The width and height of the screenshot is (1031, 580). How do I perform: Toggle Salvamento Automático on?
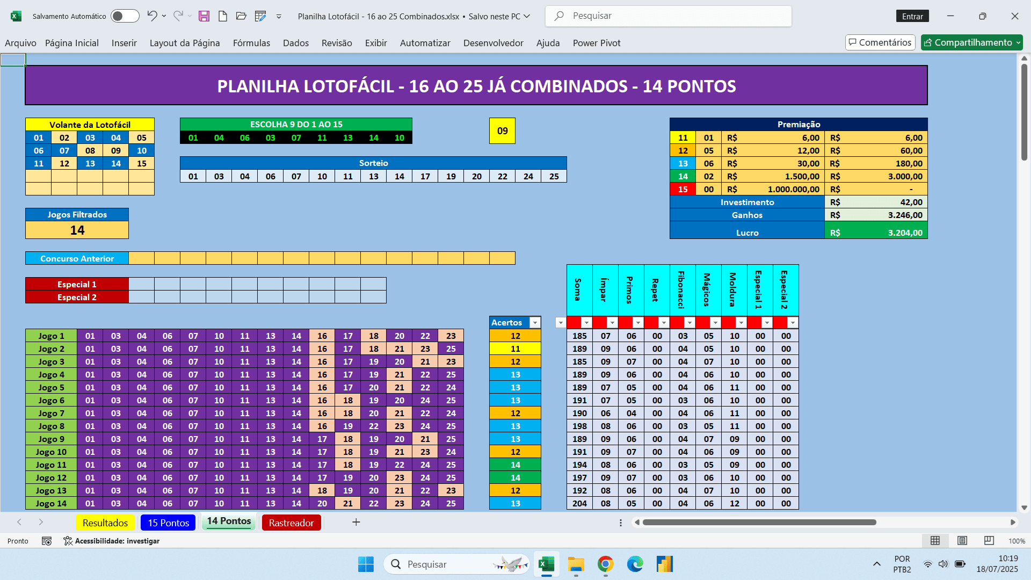125,16
